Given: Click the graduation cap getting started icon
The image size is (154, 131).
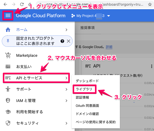Looking at the screenshot, I should (x=8, y=112).
